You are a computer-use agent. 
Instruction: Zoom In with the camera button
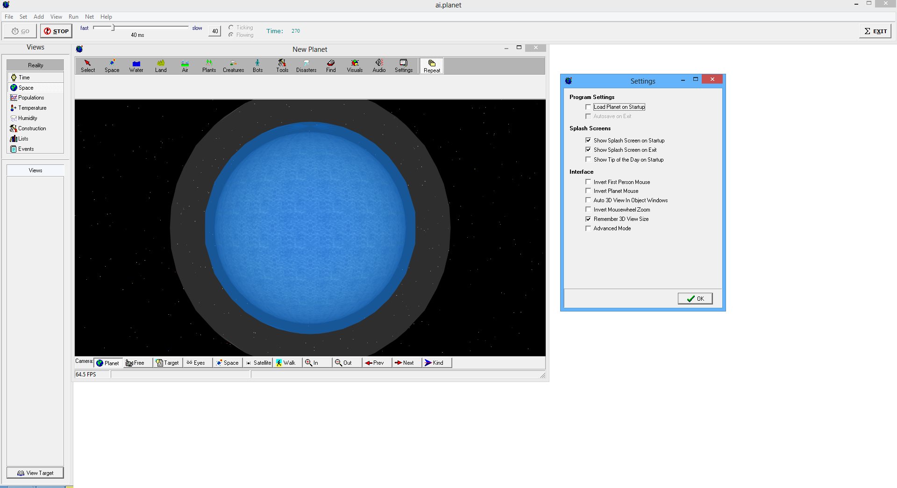coord(317,363)
